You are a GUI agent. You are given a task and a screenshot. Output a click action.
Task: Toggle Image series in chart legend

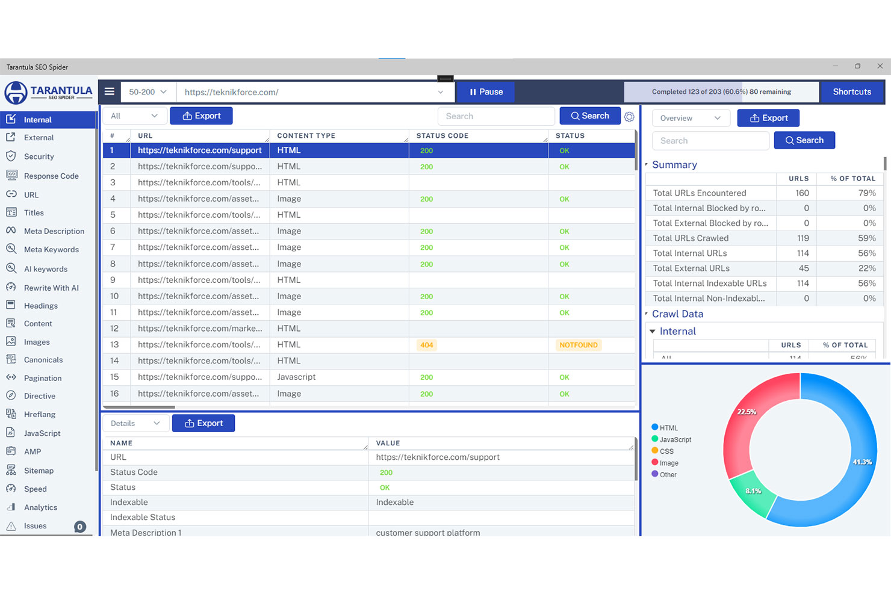point(665,463)
